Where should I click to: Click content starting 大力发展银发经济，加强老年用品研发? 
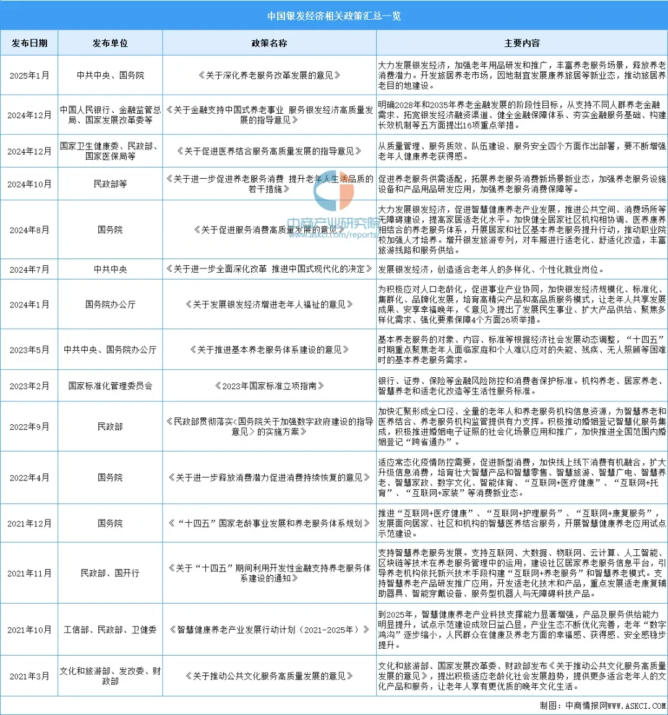tap(521, 75)
